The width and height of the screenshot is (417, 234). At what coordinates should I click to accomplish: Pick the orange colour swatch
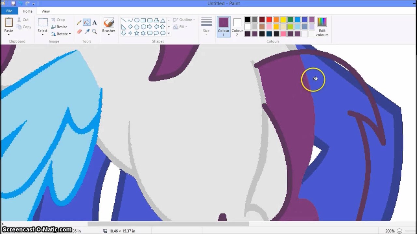(276, 20)
